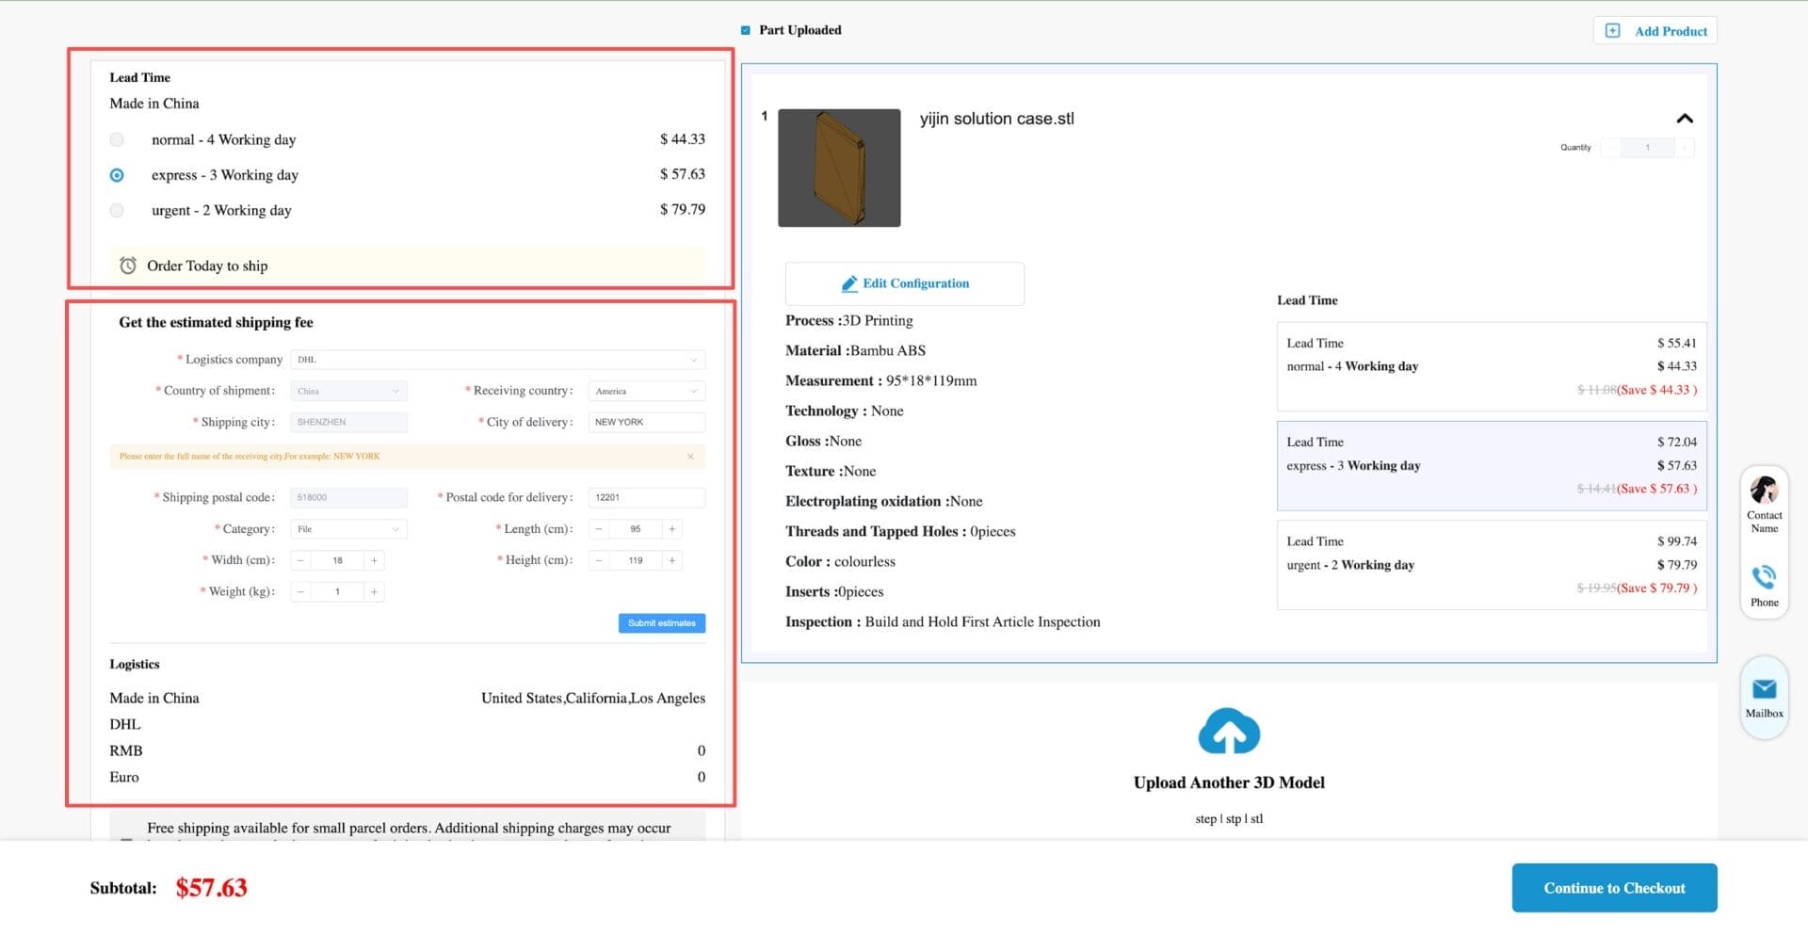Open the Contact Name avatar icon
Screen dimensions: 1808x935
(1764, 491)
